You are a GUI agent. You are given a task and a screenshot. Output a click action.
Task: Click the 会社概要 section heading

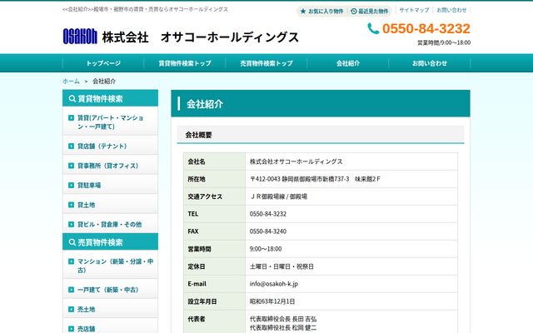pyautogui.click(x=321, y=135)
